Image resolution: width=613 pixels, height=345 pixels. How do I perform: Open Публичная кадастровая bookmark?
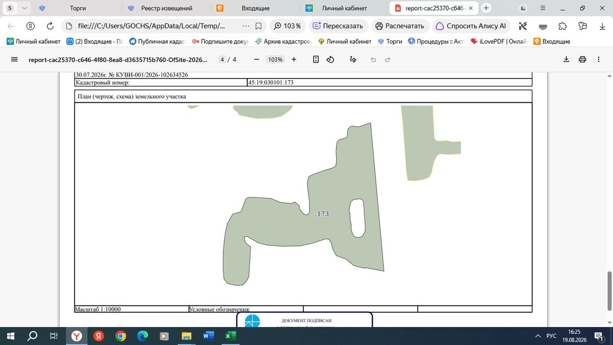[157, 41]
